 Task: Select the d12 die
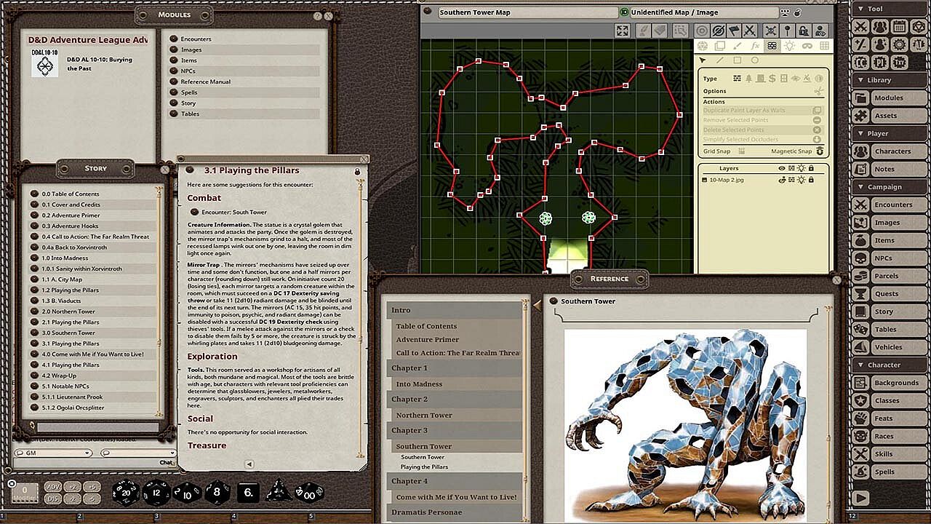pyautogui.click(x=156, y=493)
